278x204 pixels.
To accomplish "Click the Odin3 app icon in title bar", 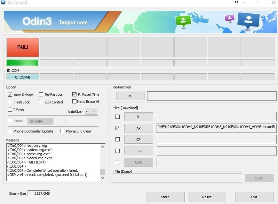I will pyautogui.click(x=3, y=2).
